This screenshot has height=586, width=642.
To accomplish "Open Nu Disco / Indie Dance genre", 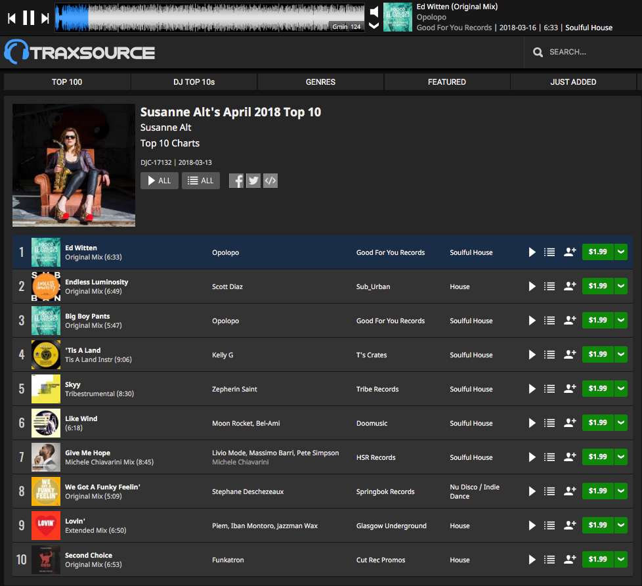I will tap(475, 491).
